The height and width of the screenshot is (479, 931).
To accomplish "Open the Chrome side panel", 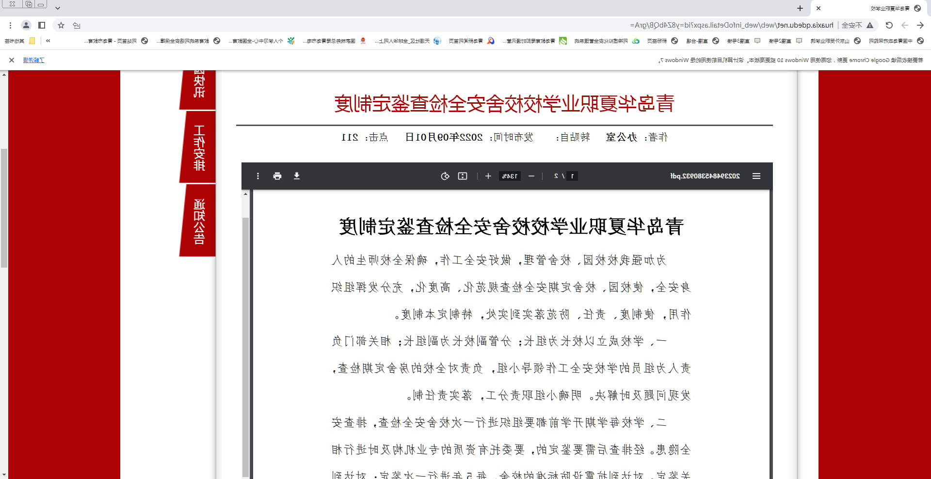I will 42,25.
